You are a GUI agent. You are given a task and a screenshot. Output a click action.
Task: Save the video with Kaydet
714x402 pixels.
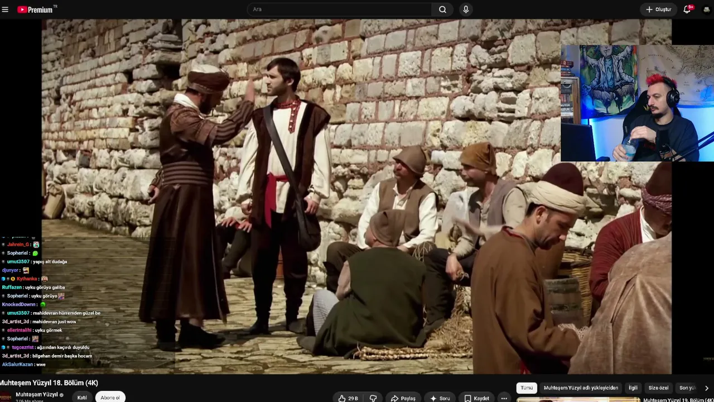477,398
